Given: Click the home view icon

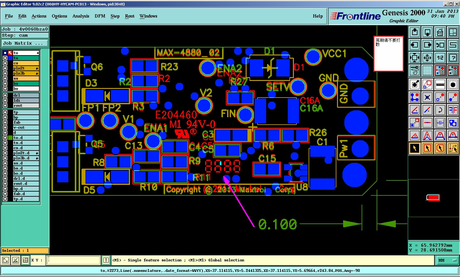Looking at the screenshot, I should tap(440, 32).
